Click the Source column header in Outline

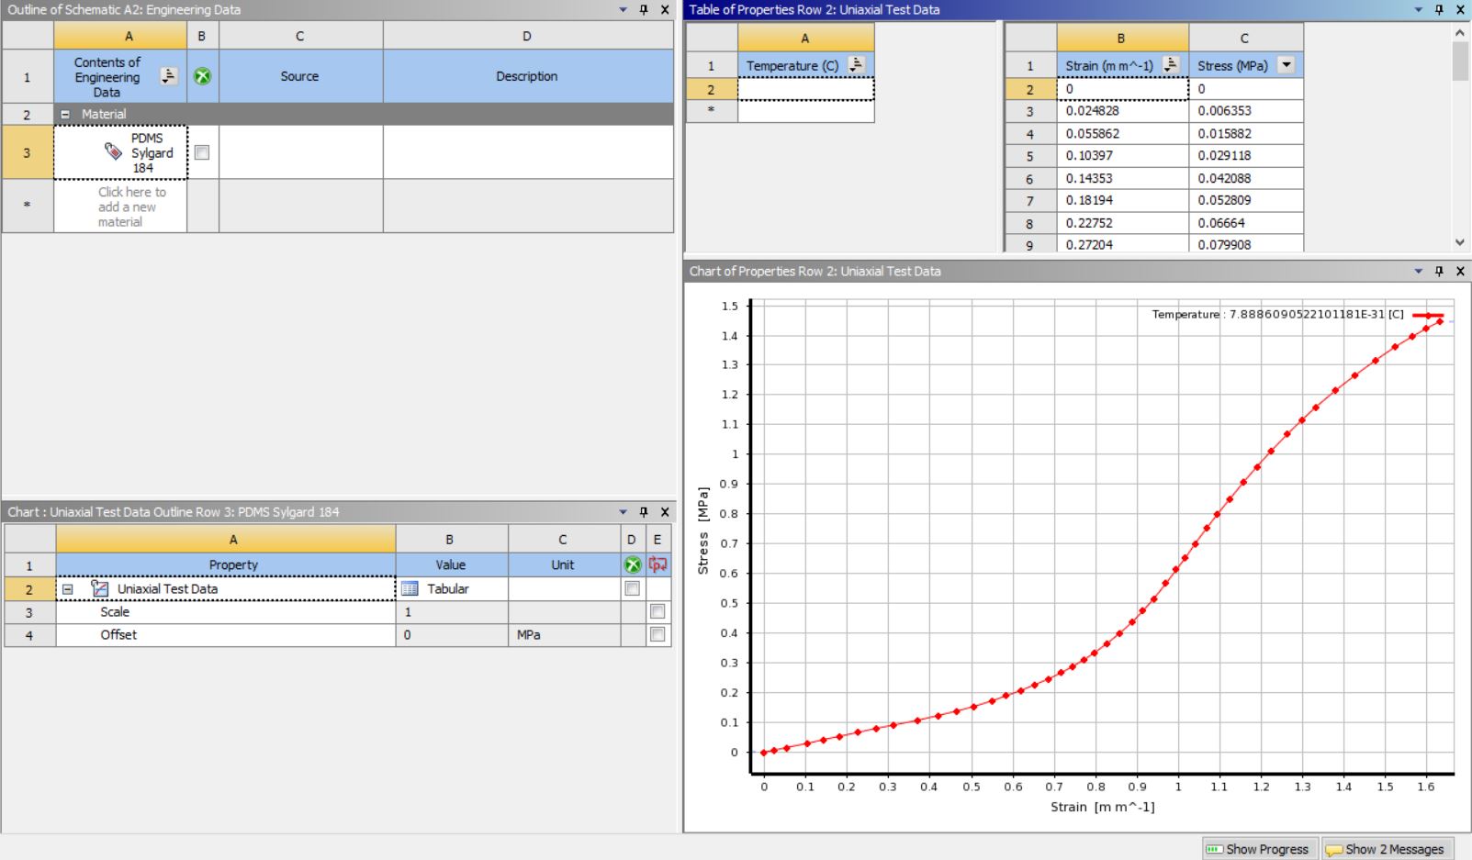300,76
